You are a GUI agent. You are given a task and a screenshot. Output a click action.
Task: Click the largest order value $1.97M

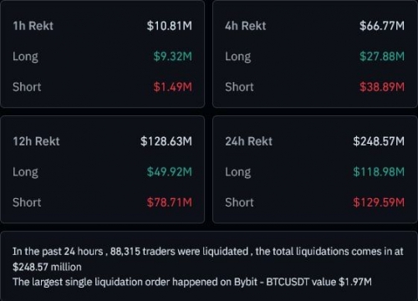point(355,282)
